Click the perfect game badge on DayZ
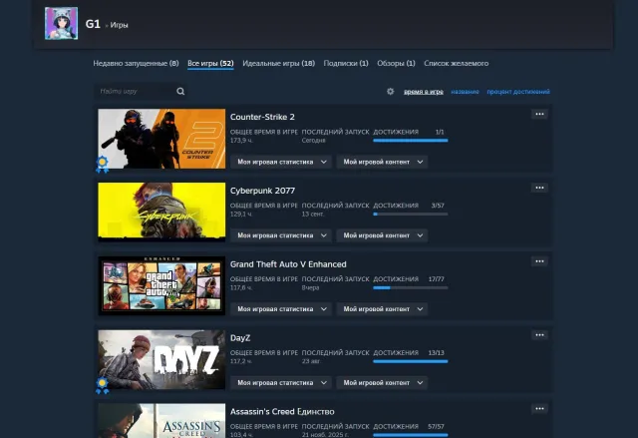The image size is (638, 438). tap(102, 385)
